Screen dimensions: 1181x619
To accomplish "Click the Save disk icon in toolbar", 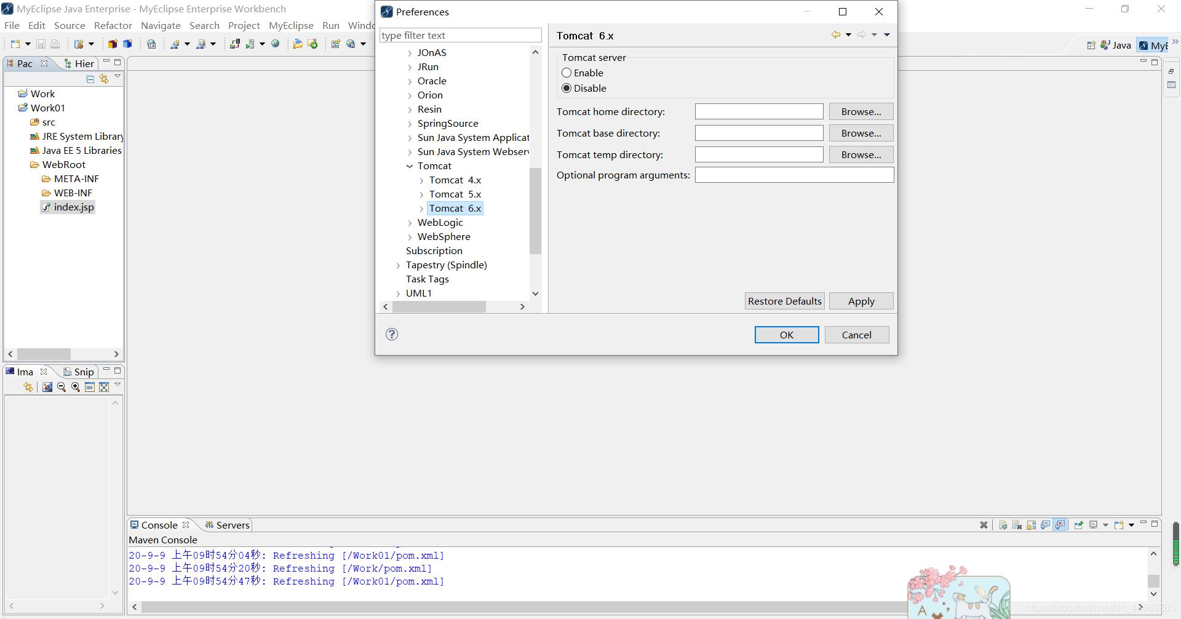I will (x=41, y=44).
